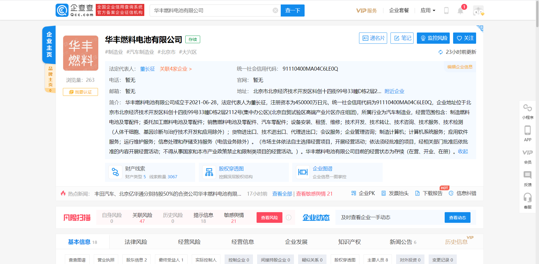
Task: Click 附近企业 link
Action: (x=394, y=91)
